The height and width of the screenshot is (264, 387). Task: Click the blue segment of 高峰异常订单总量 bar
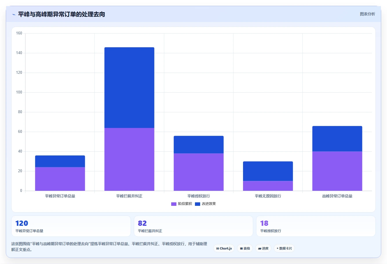coord(337,139)
